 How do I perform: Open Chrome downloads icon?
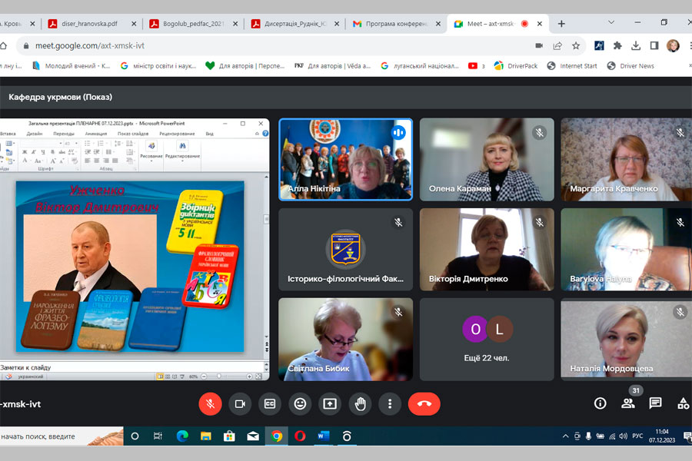point(636,45)
